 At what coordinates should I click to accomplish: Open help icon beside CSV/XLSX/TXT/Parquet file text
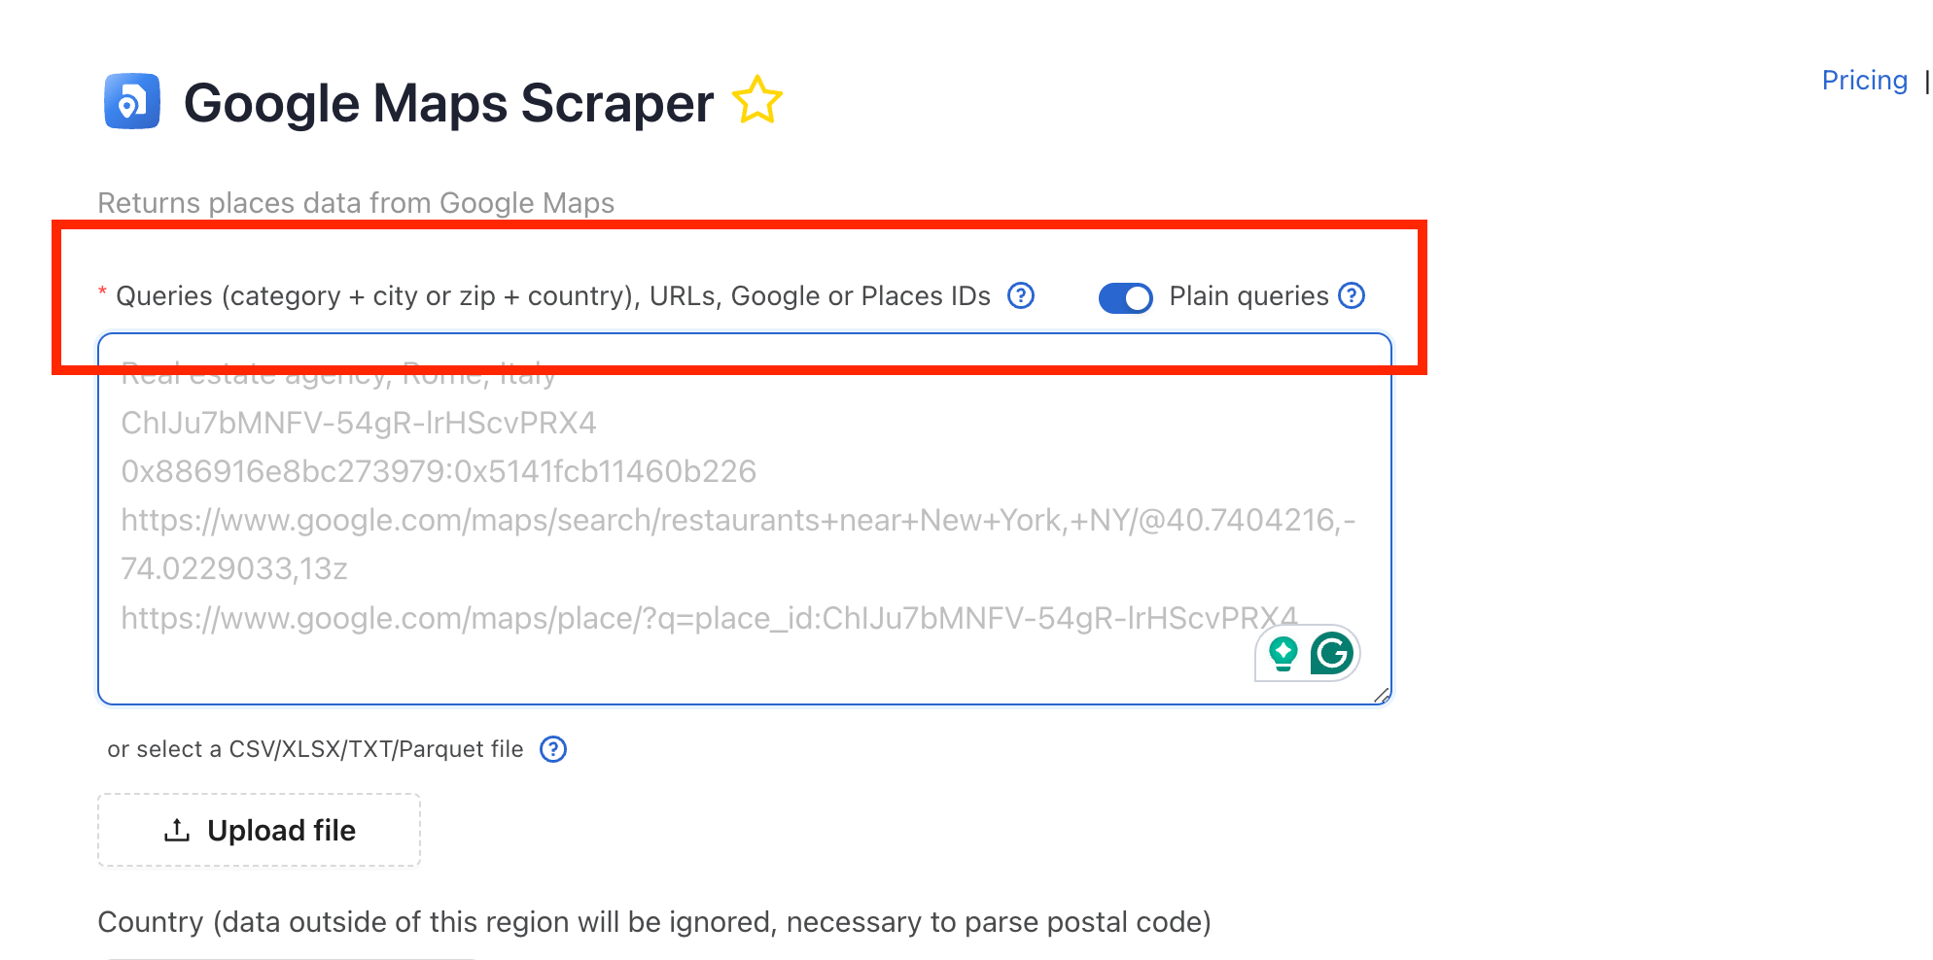(x=553, y=749)
